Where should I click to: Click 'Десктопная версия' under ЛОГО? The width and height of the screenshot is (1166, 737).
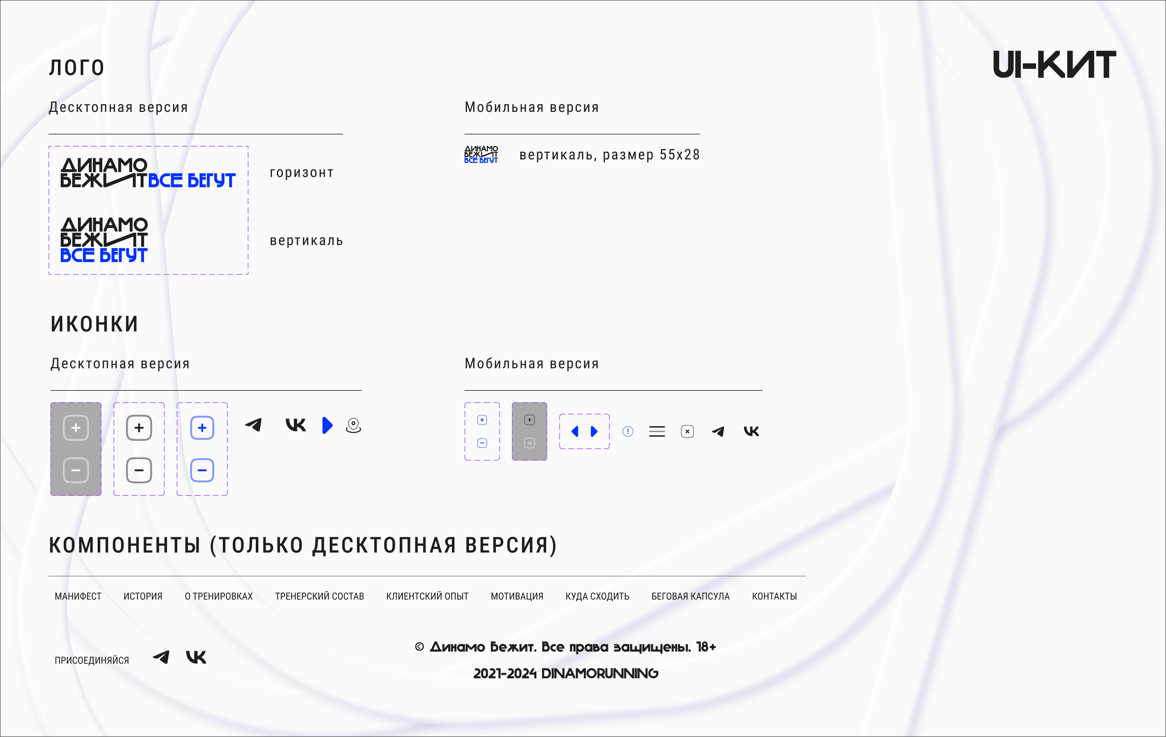tap(119, 107)
